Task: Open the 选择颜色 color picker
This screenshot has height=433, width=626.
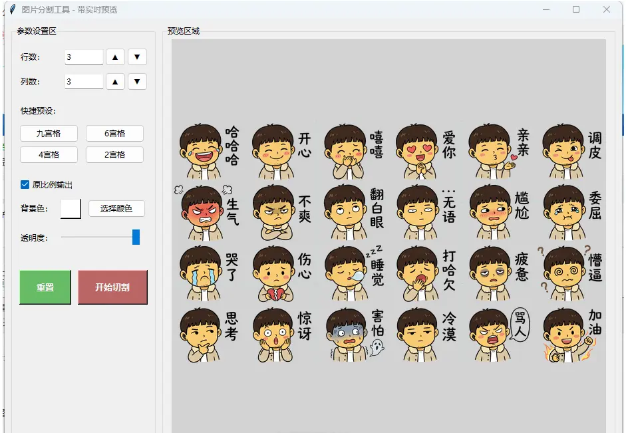Action: (x=116, y=208)
